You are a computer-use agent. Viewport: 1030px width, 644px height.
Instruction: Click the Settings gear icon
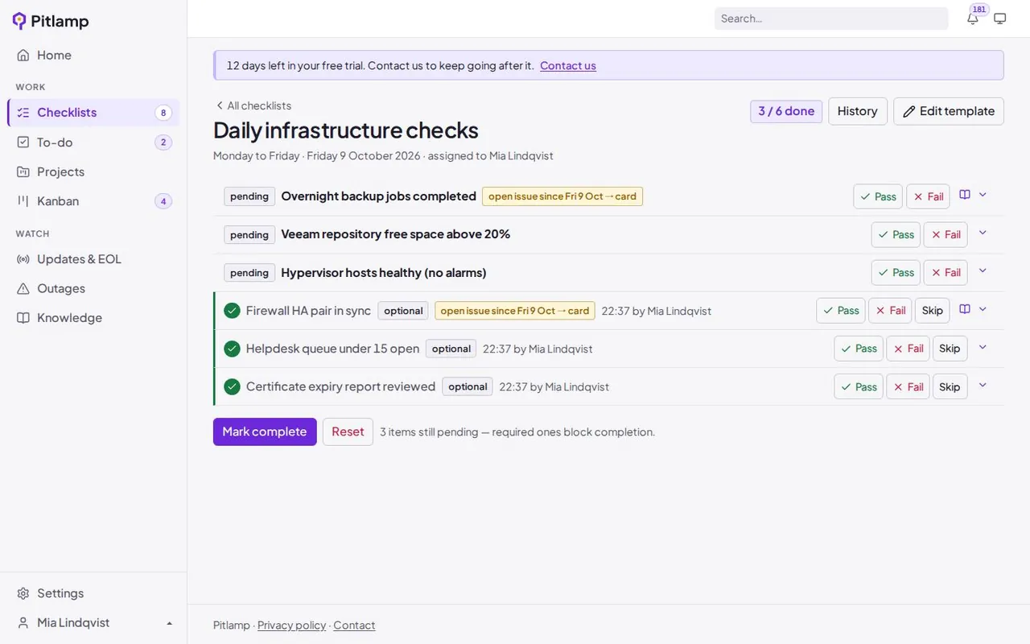pyautogui.click(x=23, y=593)
